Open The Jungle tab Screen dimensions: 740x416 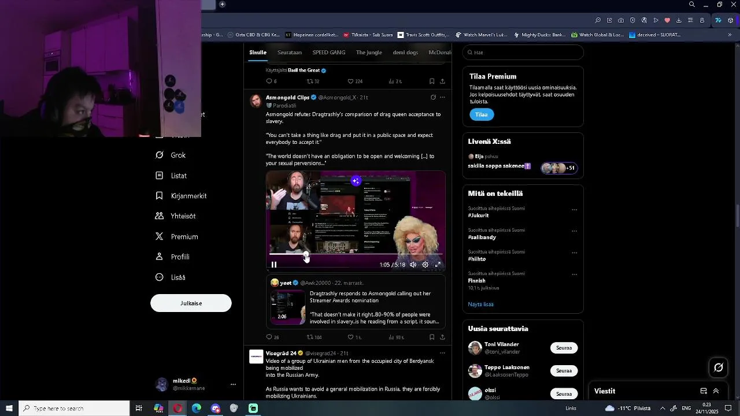click(369, 53)
